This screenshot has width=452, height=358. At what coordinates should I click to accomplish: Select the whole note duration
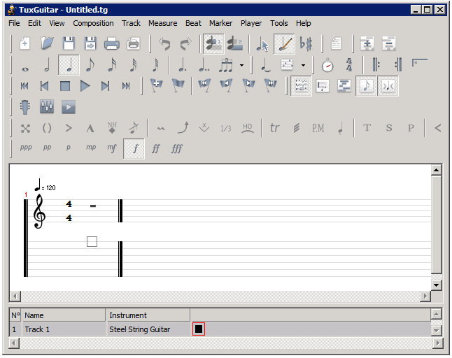tap(25, 66)
